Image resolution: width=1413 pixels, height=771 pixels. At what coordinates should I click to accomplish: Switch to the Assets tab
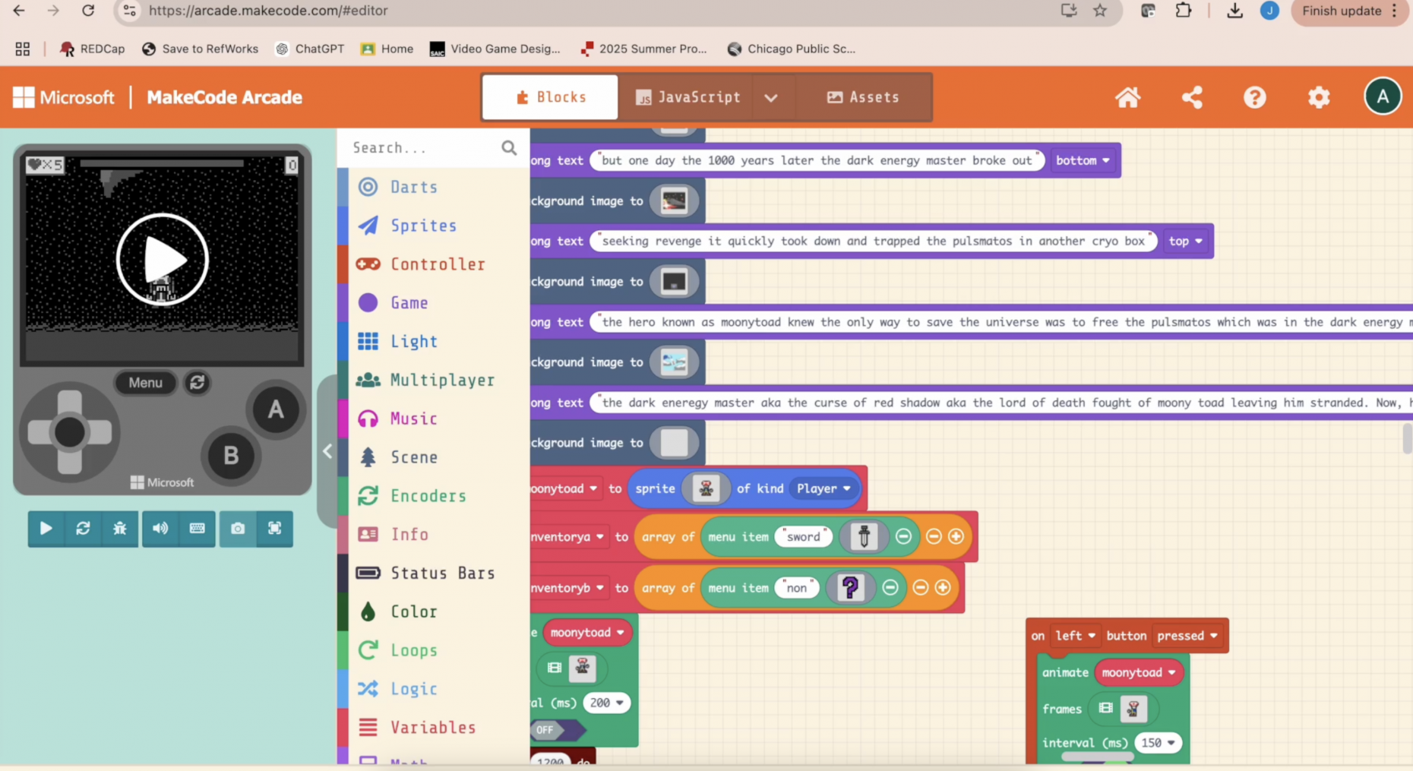(863, 97)
